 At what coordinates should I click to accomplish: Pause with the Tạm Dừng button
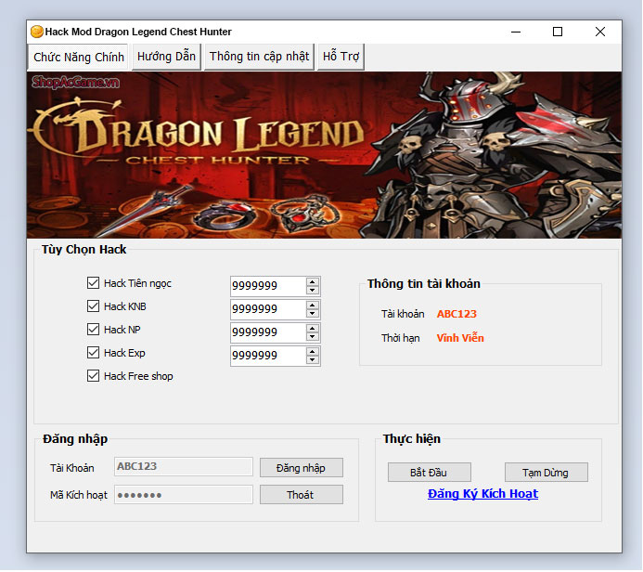coord(546,473)
